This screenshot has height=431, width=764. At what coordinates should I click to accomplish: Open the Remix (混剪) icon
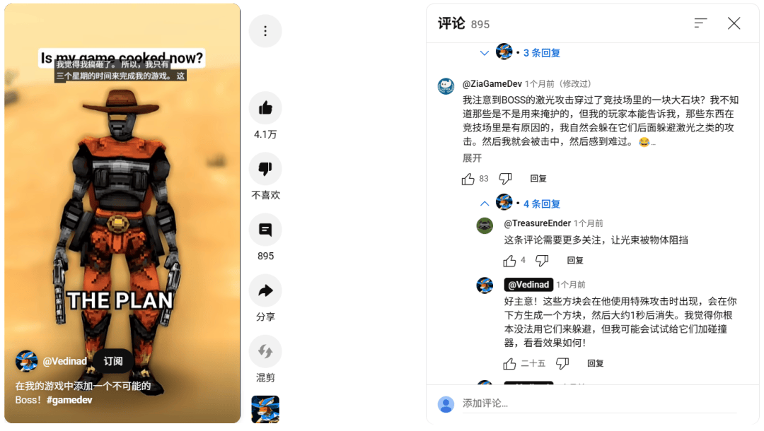(265, 351)
